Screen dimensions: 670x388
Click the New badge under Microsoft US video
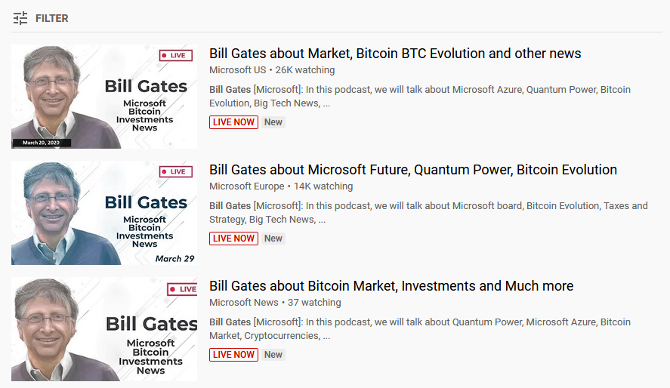pyautogui.click(x=273, y=122)
